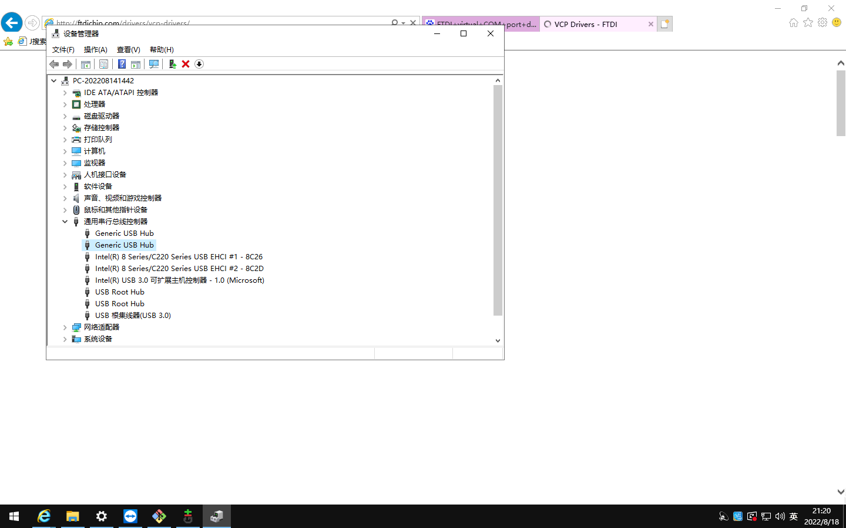Image resolution: width=846 pixels, height=528 pixels.
Task: Expand the 监视器 category
Action: point(65,163)
